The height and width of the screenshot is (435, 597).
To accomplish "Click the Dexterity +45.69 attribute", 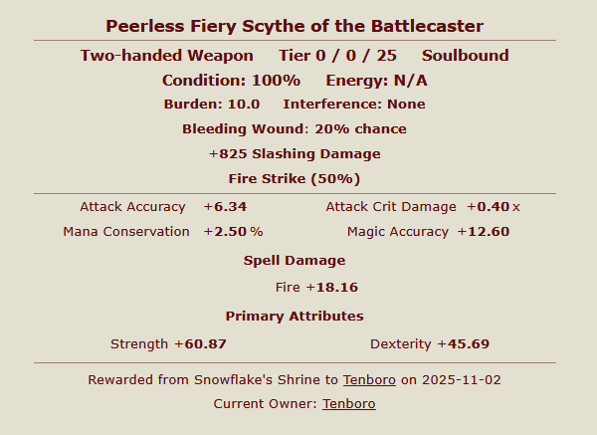I will [x=429, y=344].
